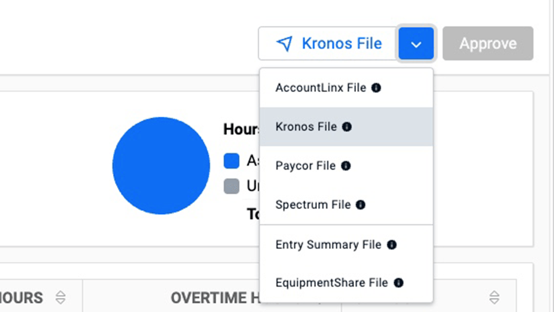Choose Paycor File from dropdown list

coord(347,166)
